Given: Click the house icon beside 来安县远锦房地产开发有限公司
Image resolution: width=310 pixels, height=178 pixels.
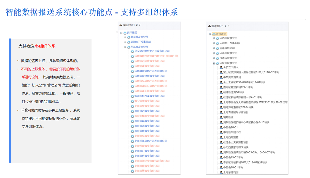Looking at the screenshot, I should 132,51.
